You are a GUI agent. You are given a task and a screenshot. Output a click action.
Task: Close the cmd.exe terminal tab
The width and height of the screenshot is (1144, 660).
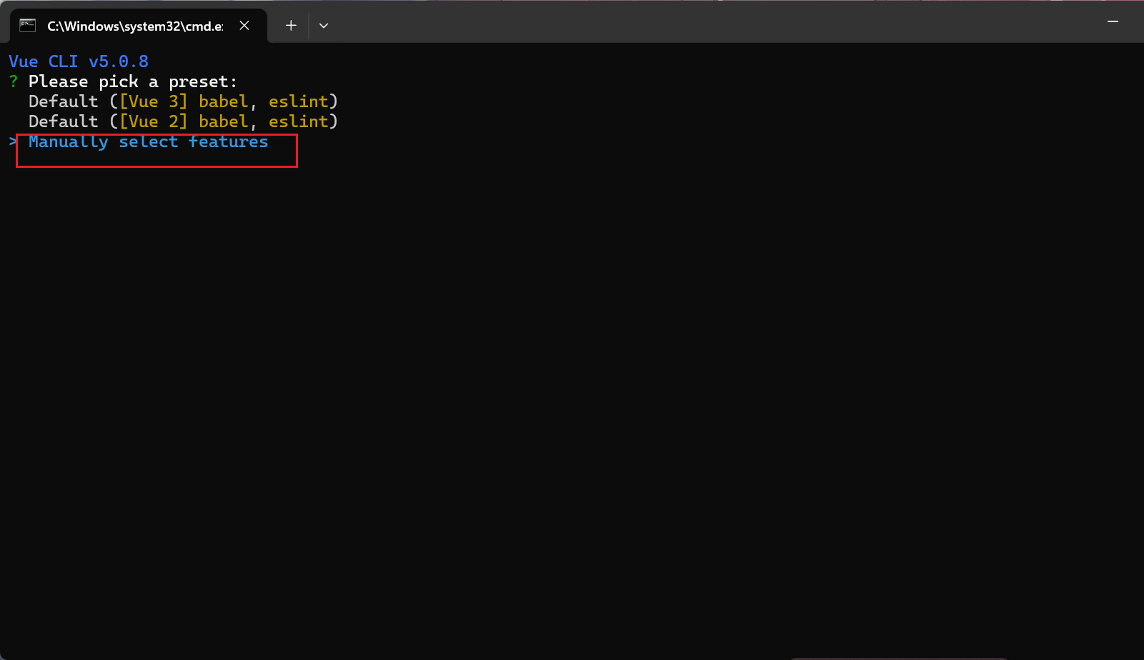tap(244, 26)
